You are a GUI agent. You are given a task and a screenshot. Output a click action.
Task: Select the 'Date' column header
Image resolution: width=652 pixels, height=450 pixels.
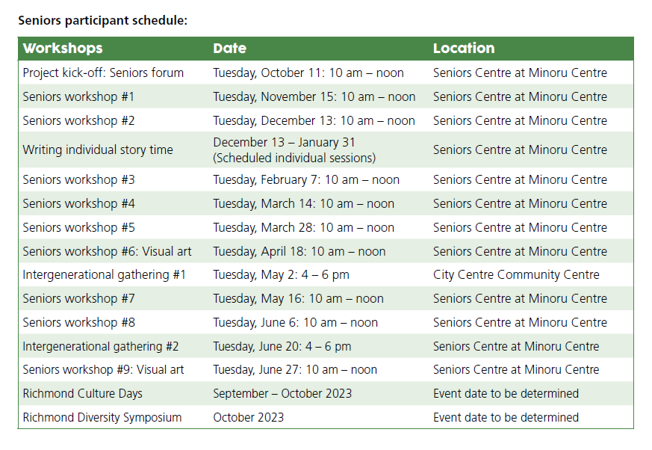point(230,49)
